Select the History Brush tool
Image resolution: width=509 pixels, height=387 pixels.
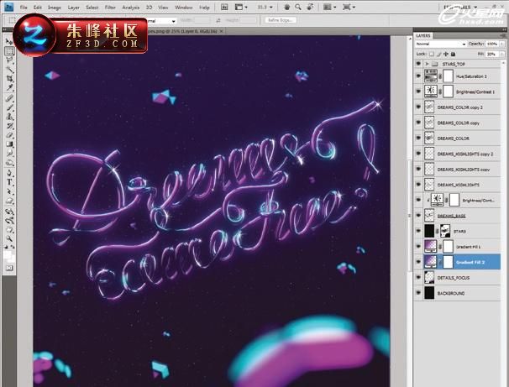[x=9, y=126]
